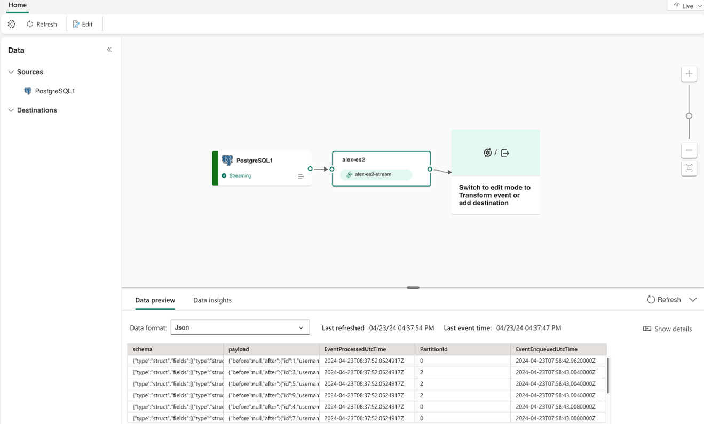
Task: Collapse the Destinations section
Action: [11, 110]
